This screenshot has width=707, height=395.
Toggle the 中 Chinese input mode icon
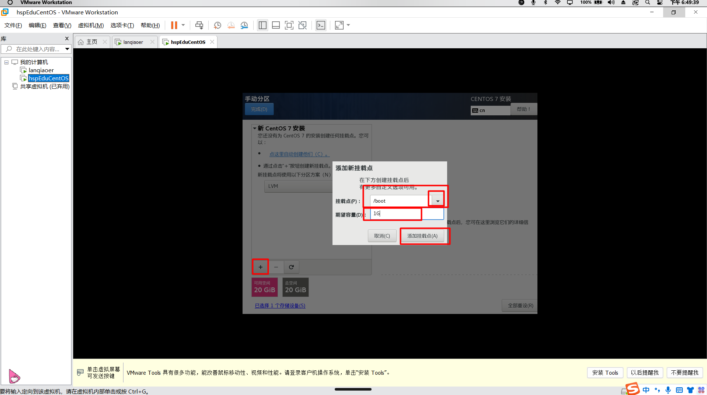[646, 390]
